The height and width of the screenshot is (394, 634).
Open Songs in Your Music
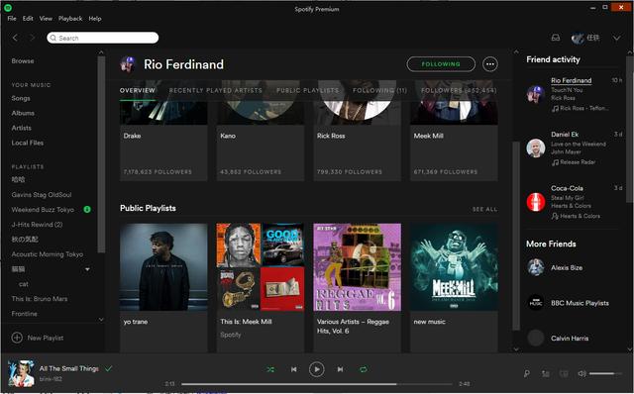tap(21, 98)
